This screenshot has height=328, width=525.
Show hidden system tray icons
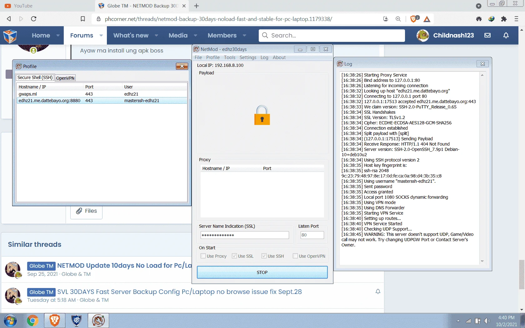pos(458,321)
